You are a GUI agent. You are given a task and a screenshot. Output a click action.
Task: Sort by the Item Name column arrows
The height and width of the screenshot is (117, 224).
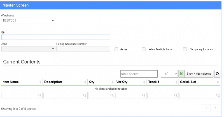coord(40,82)
